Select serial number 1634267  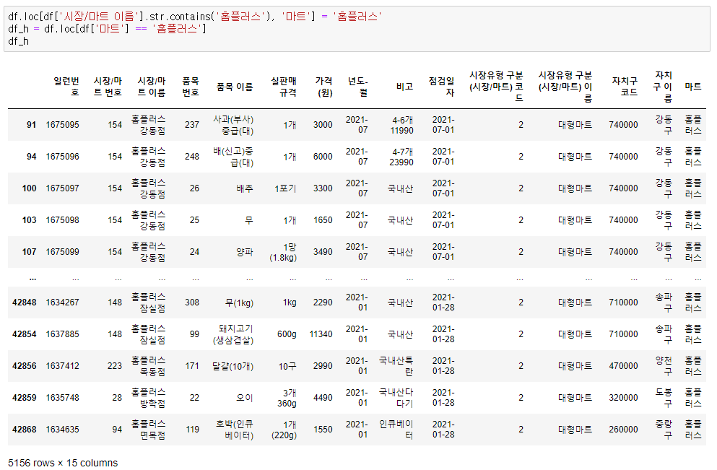coord(62,303)
